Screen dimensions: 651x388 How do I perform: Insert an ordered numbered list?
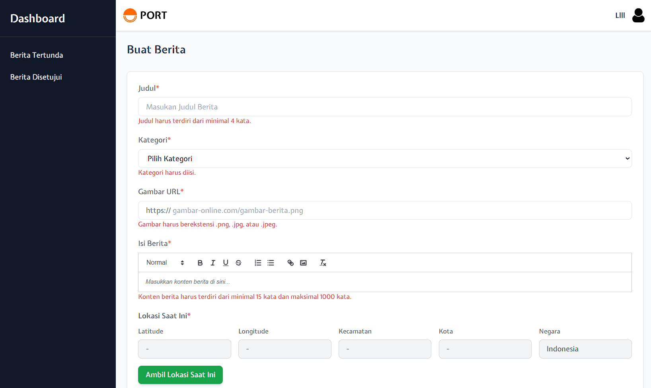click(x=258, y=263)
